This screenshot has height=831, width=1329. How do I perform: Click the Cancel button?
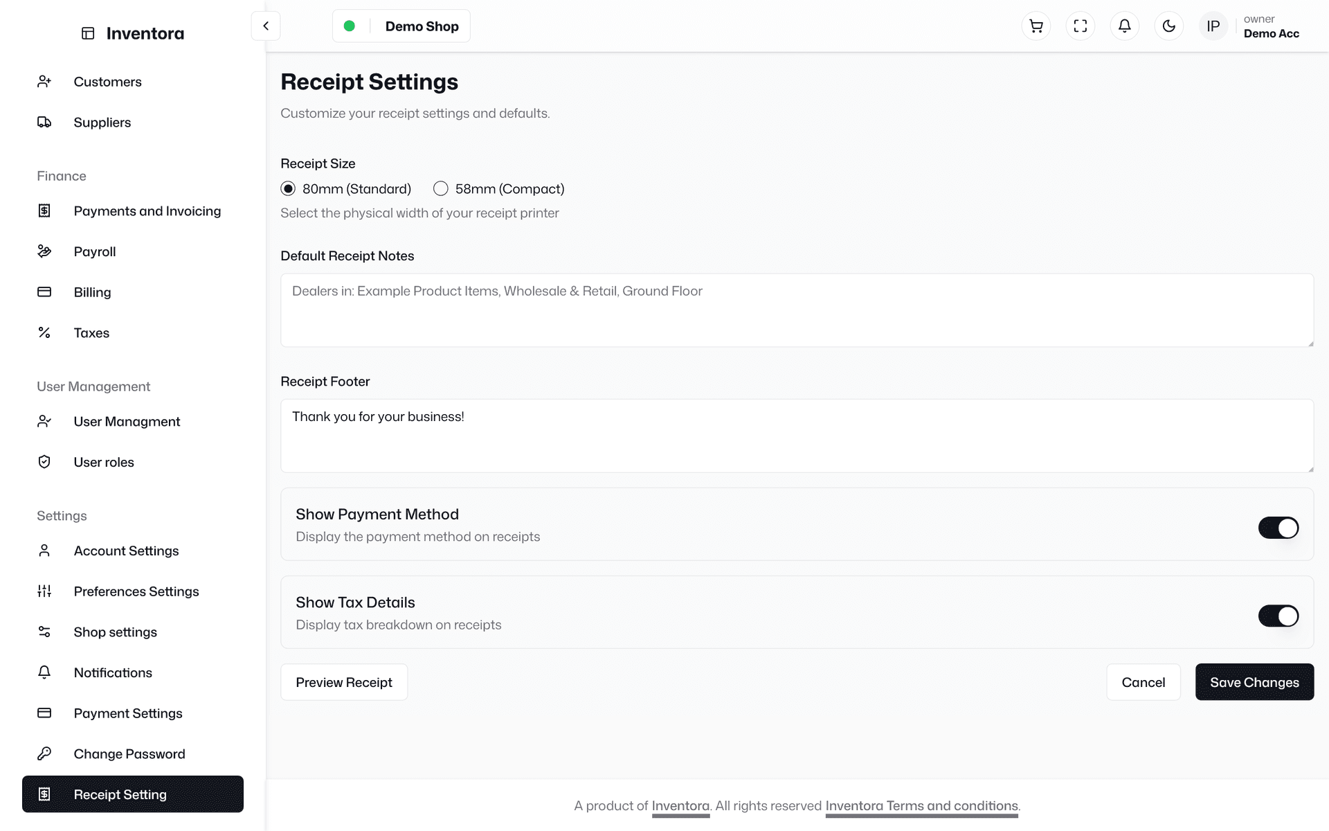point(1143,682)
